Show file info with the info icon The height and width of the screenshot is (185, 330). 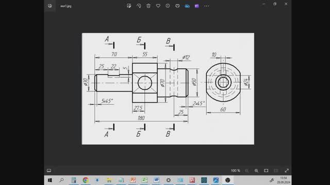[168, 6]
